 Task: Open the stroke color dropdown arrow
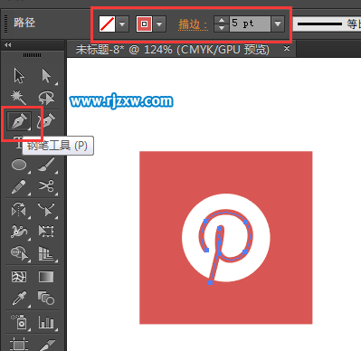click(x=159, y=24)
